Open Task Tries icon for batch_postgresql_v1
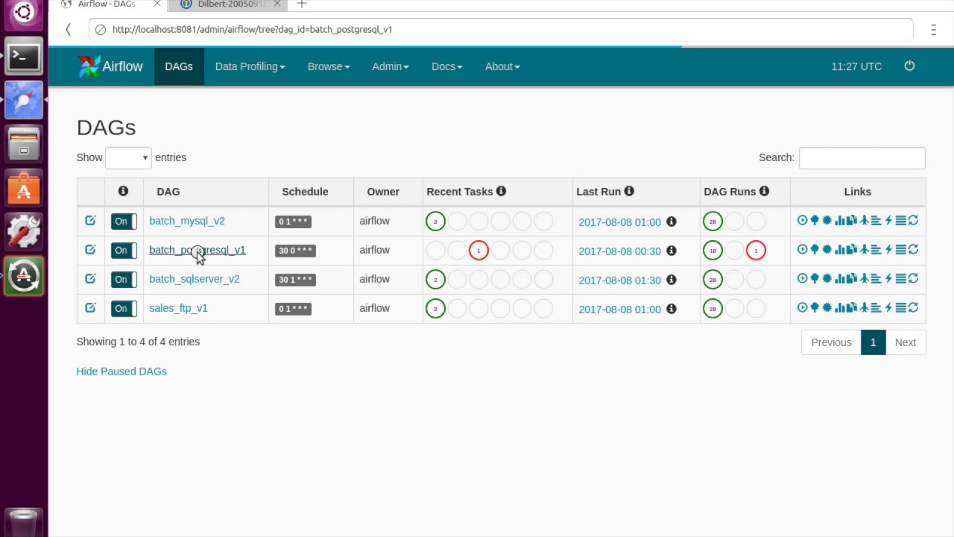The image size is (954, 537). pos(852,249)
